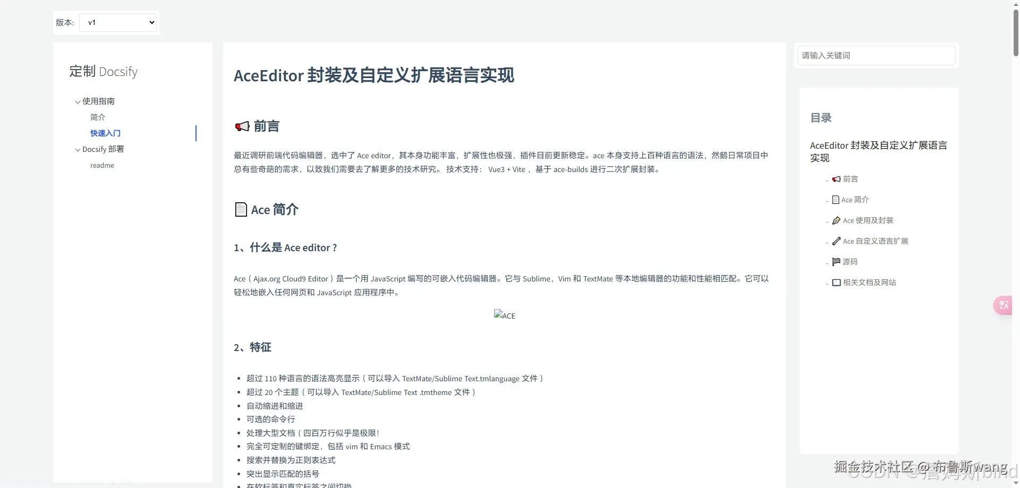
Task: Click the page icon in the Ace 简介 heading
Action: point(242,209)
